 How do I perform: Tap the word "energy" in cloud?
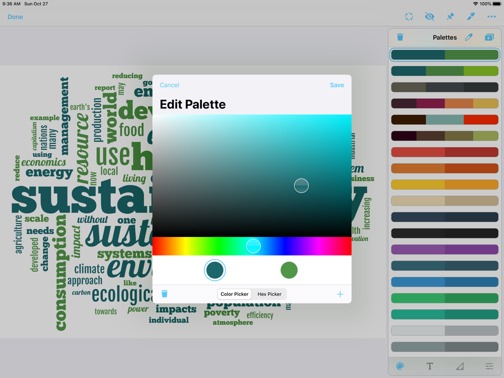click(49, 173)
